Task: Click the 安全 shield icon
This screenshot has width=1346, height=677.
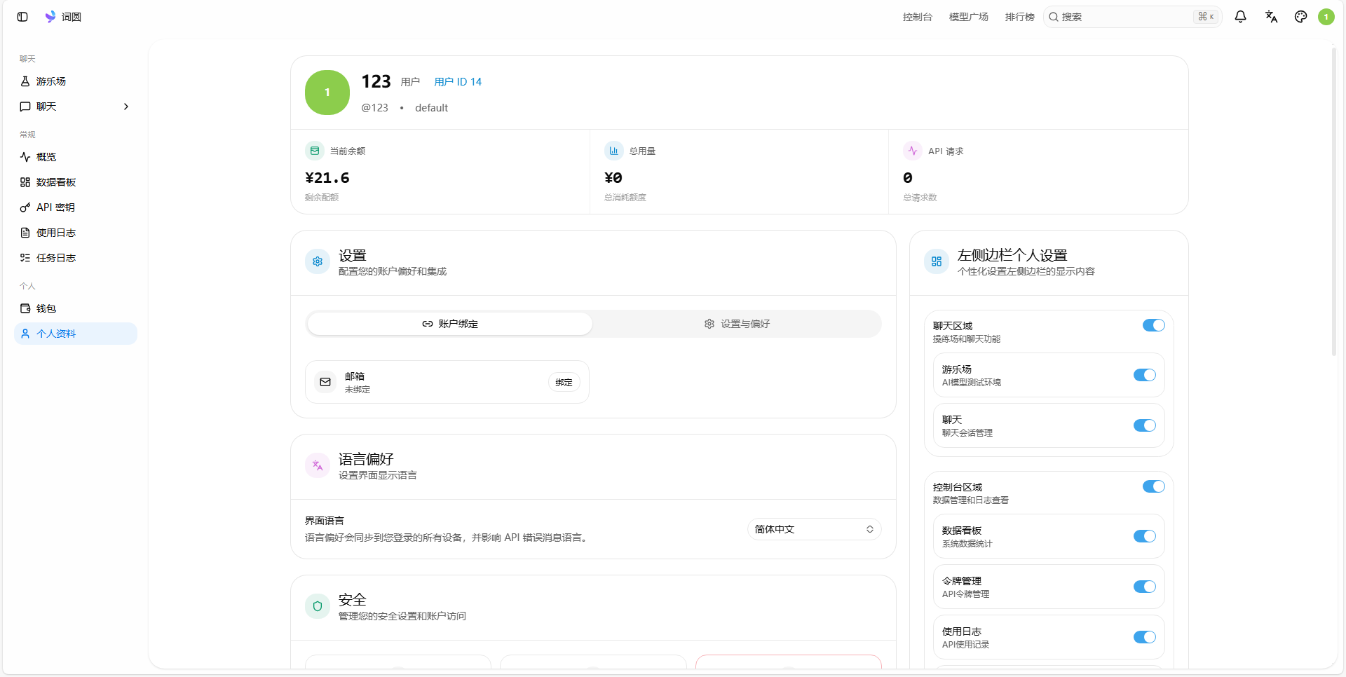Action: click(x=318, y=606)
